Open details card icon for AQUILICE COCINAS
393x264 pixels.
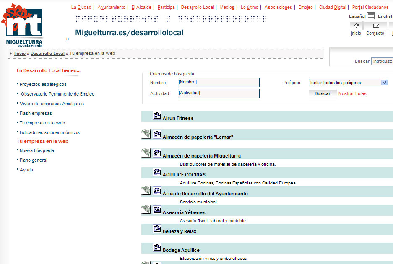click(157, 172)
